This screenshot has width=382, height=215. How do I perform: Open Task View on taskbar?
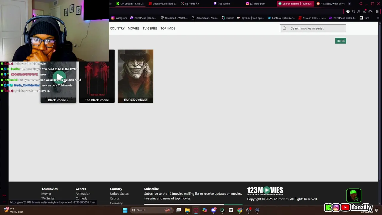(x=178, y=210)
